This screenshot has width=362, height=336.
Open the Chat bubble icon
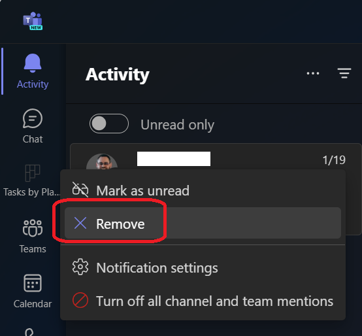(33, 119)
